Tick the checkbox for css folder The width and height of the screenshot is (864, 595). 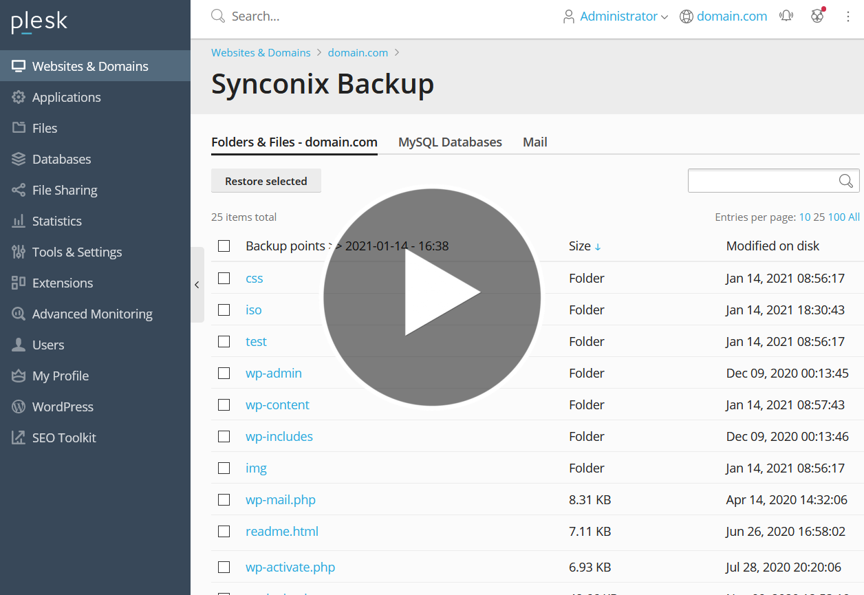[x=224, y=279]
